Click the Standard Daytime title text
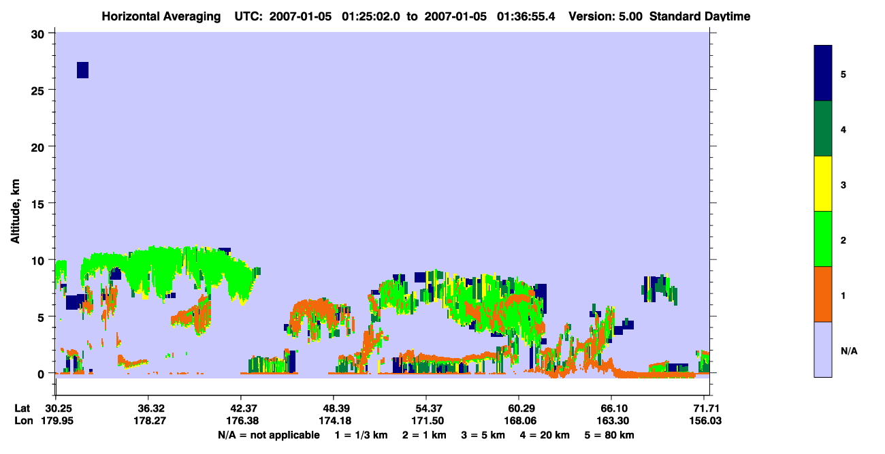This screenshot has width=885, height=454. pyautogui.click(x=700, y=16)
